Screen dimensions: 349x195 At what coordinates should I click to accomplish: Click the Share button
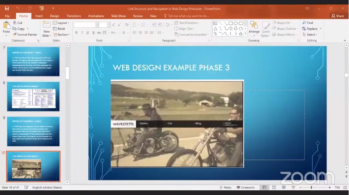(338, 16)
